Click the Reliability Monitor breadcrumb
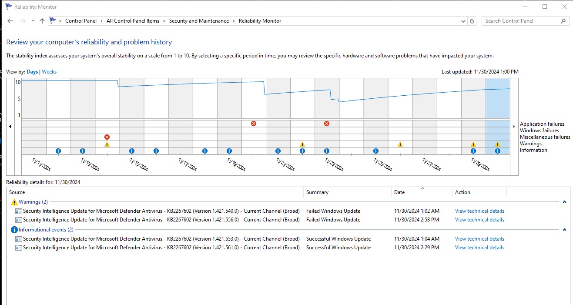Screen dimensions: 573x305 (x=260, y=21)
